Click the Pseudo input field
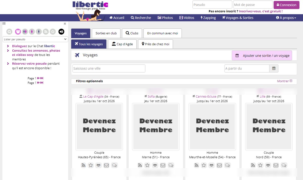The image size is (303, 180). pos(212,5)
